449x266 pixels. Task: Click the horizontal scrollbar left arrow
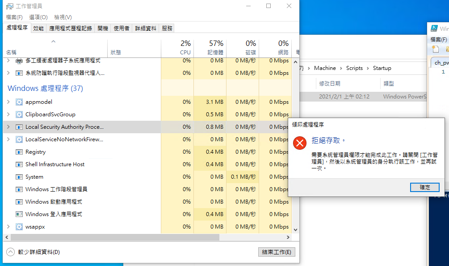[x=7, y=237]
